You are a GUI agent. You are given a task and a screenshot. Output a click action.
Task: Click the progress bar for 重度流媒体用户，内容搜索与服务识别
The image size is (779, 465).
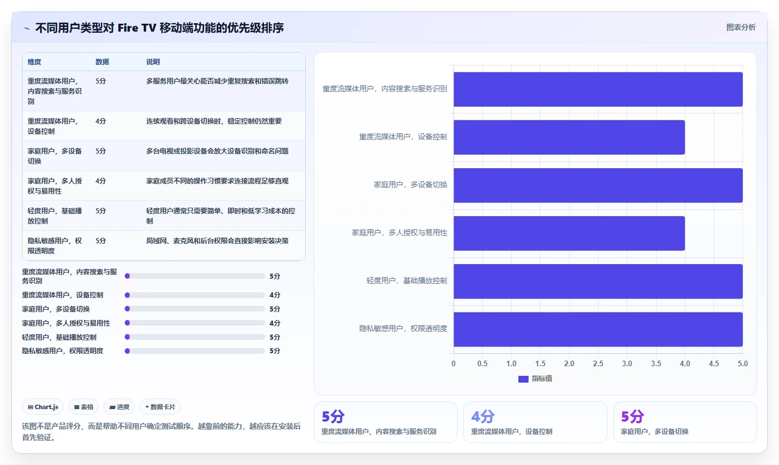pos(195,276)
